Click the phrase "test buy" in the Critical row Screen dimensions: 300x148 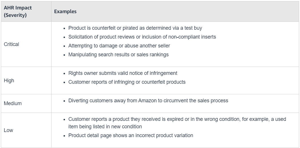click(x=194, y=28)
